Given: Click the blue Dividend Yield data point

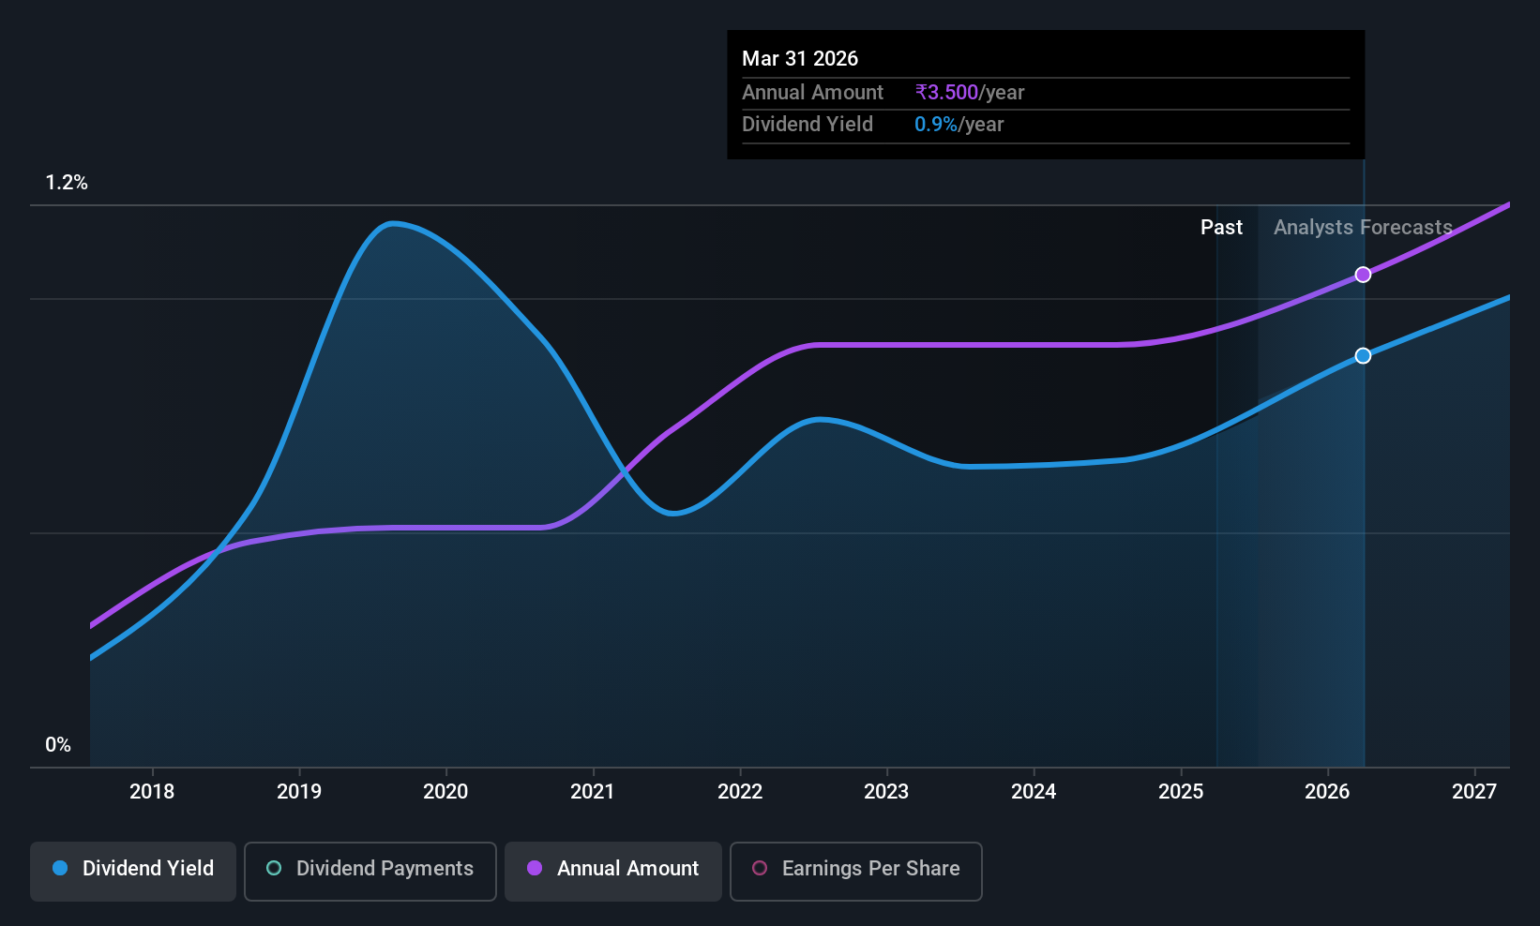Looking at the screenshot, I should click(x=1363, y=355).
